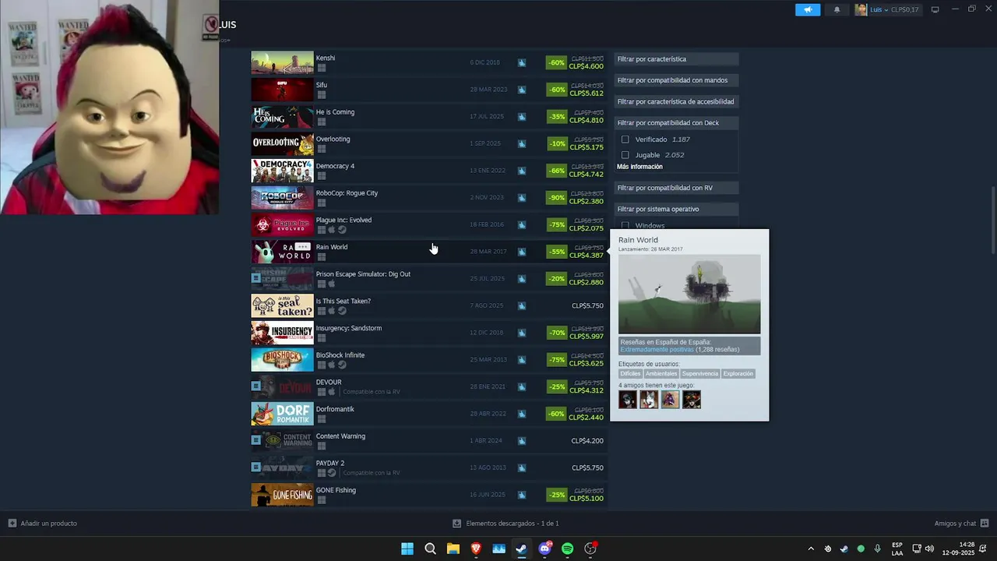
Task: Click the CLP$5.750 price of Is This Seat Taken?
Action: (x=587, y=306)
